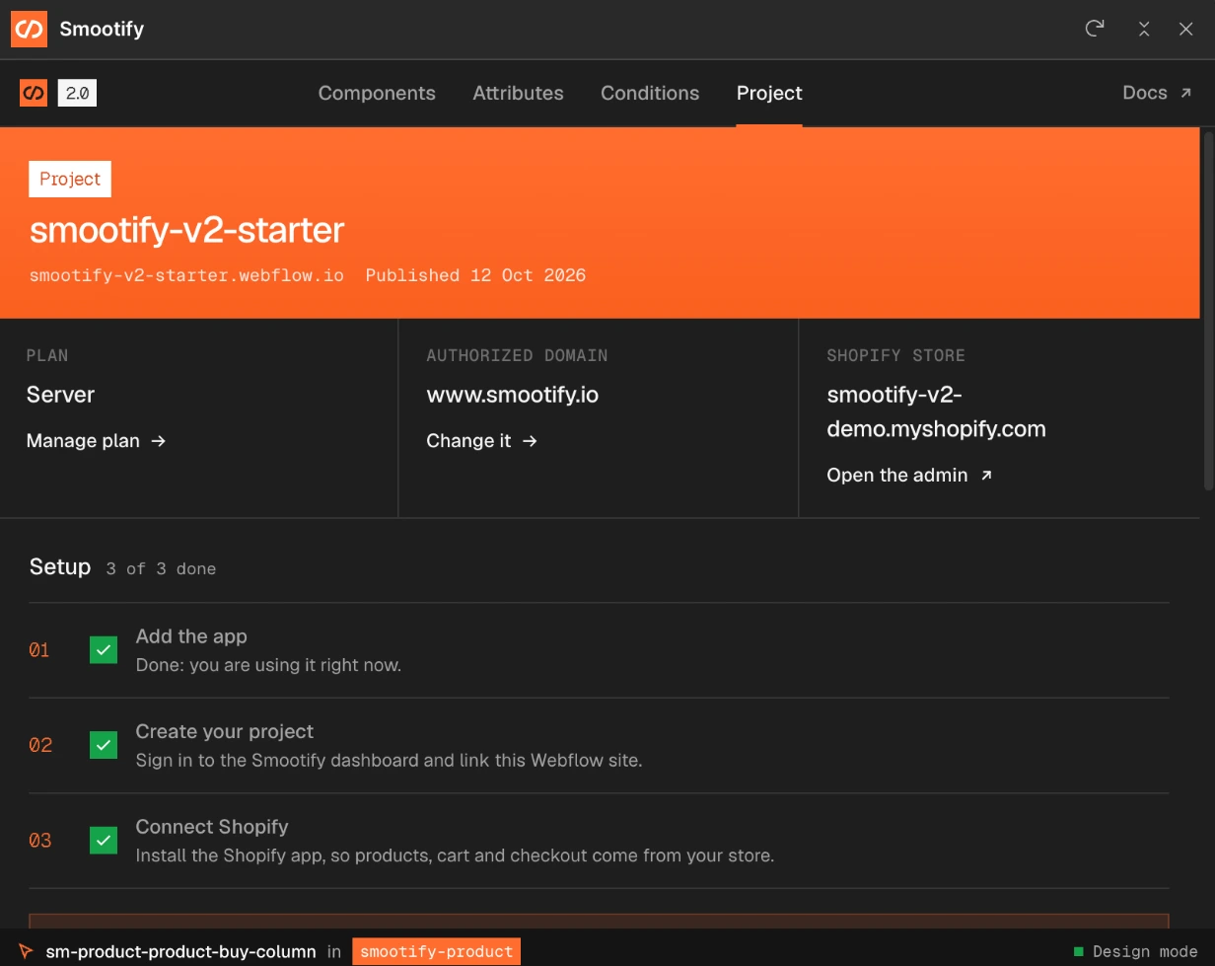Toggle the Connect Shopify checkbox
Viewport: 1215px width, 966px height.
[x=104, y=841]
